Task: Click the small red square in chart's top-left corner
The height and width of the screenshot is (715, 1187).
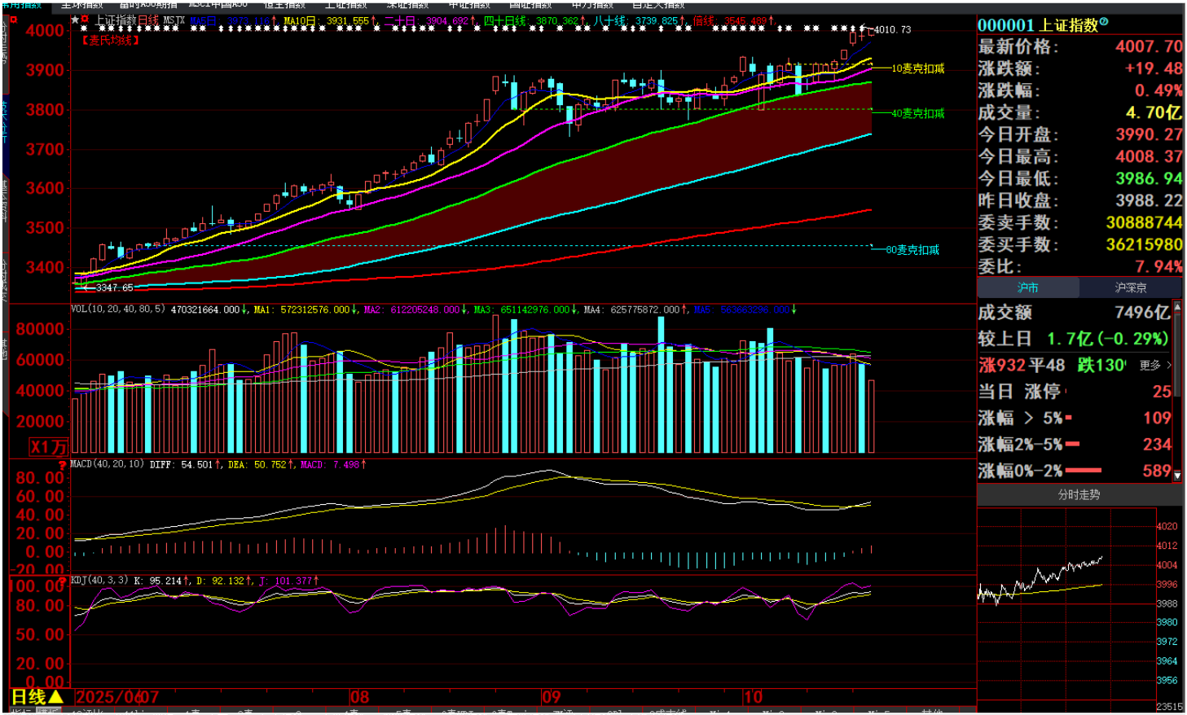Action: (x=14, y=20)
